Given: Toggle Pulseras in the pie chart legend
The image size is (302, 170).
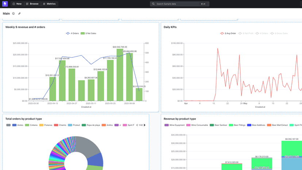Looking at the screenshot, I should click(46, 125).
